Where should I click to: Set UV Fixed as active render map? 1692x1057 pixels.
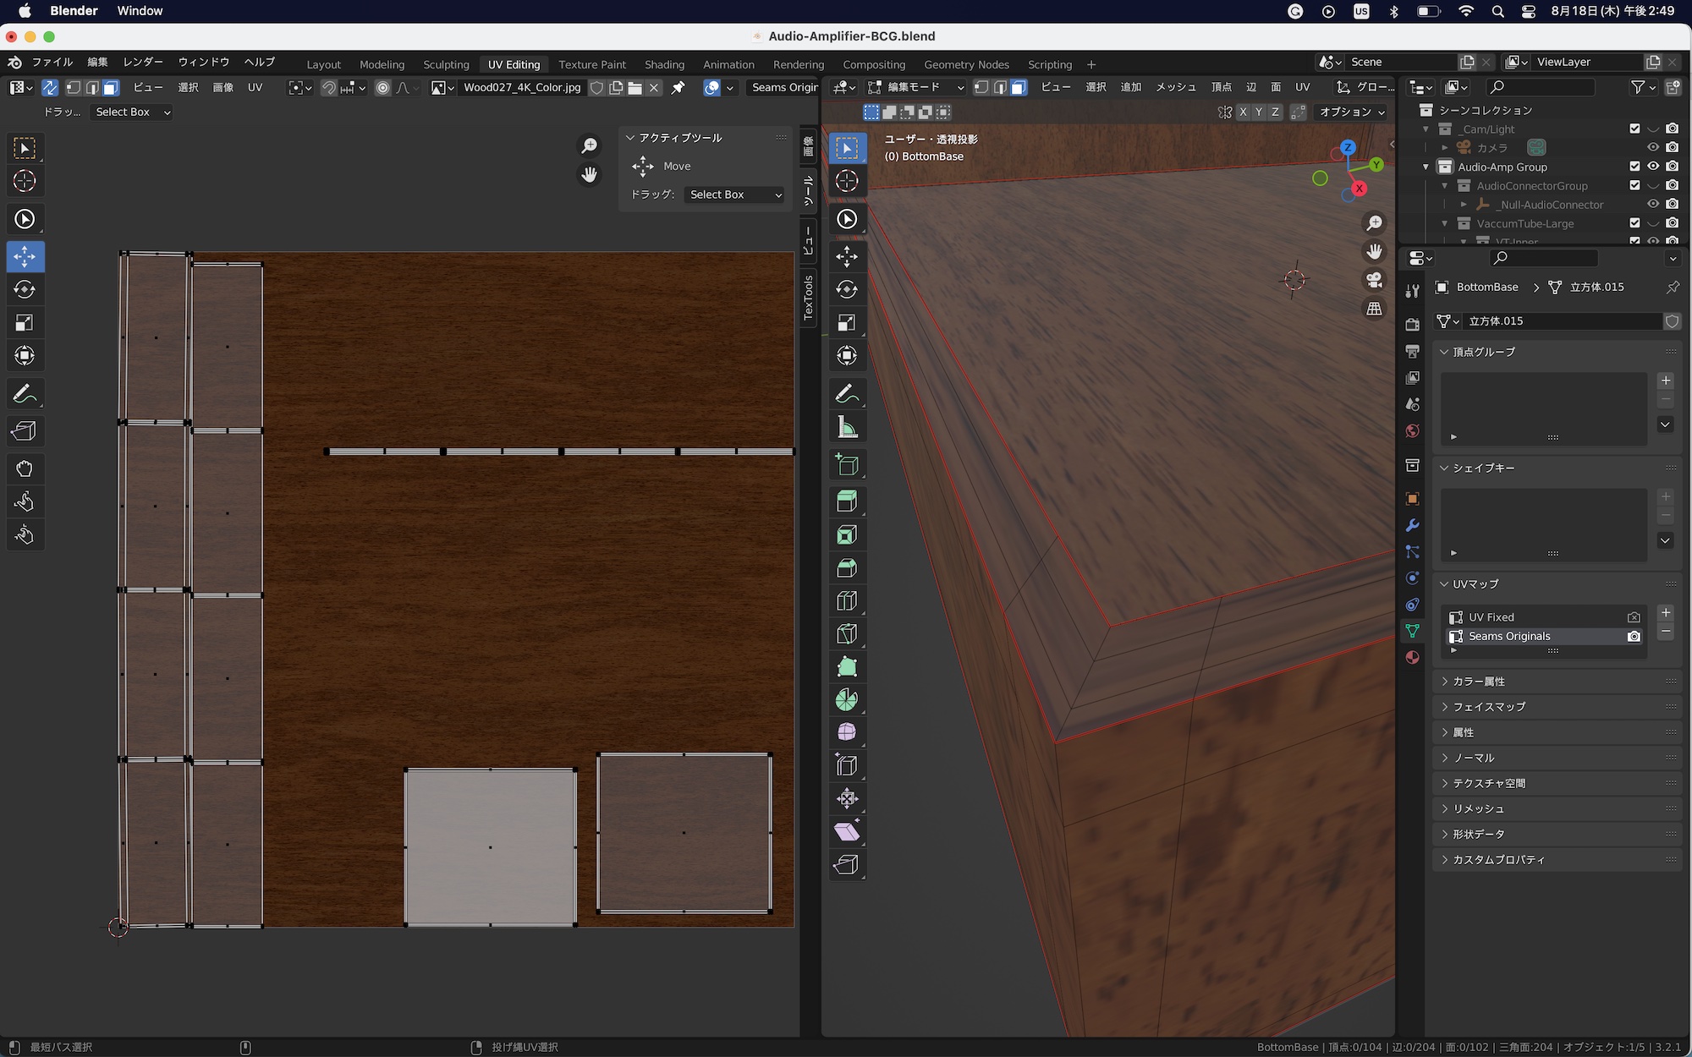[x=1634, y=617]
